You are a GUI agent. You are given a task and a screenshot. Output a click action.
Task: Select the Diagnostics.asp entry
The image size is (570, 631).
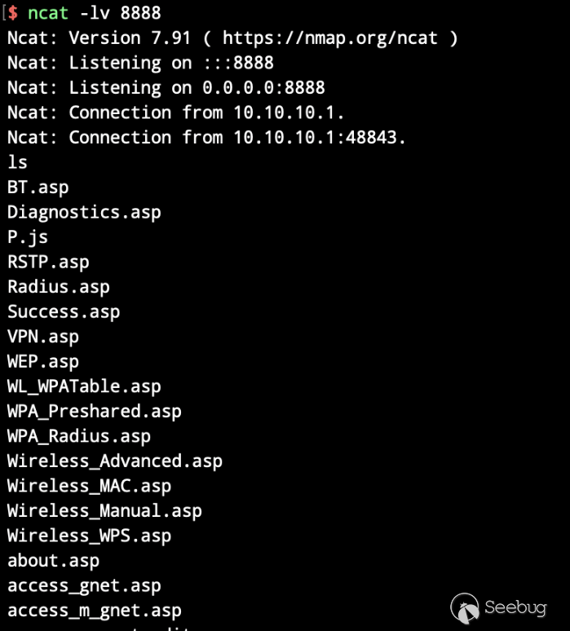click(x=84, y=212)
